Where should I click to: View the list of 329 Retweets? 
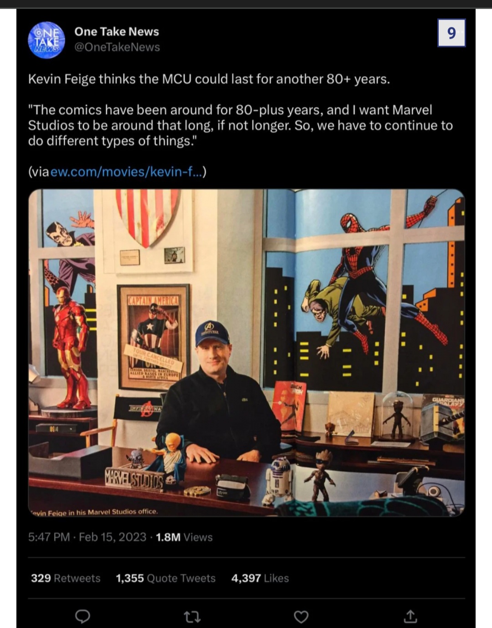[x=66, y=578]
